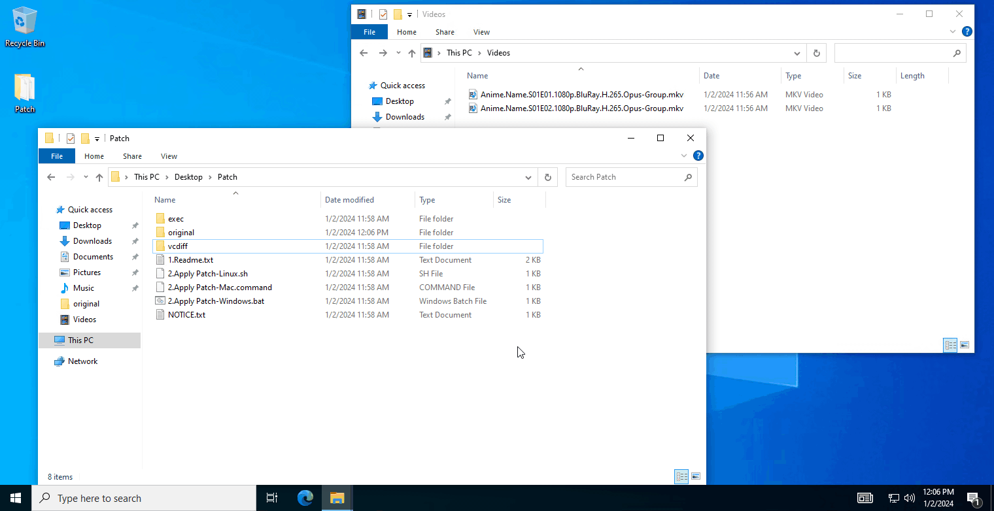Go back using the Videos window back arrow
Image resolution: width=994 pixels, height=511 pixels.
(x=364, y=53)
